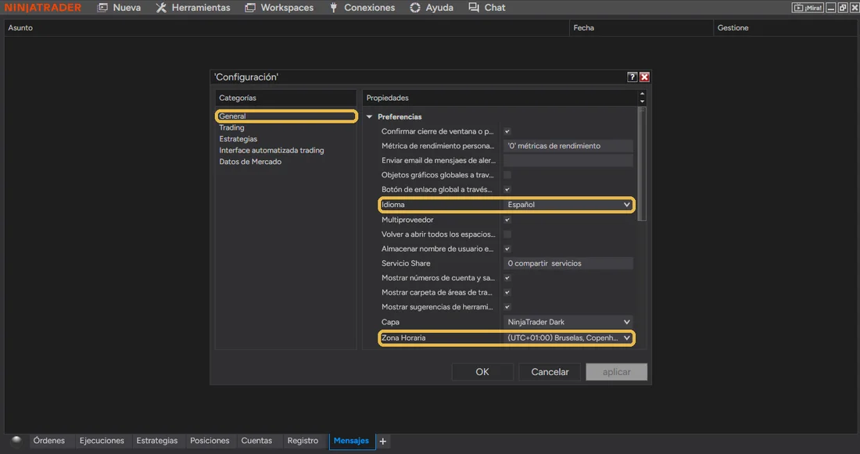Open the Idioma dropdown
Image resolution: width=860 pixels, height=454 pixels.
(568, 205)
